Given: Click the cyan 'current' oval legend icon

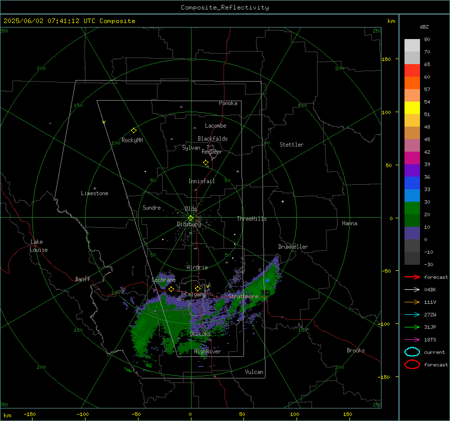Looking at the screenshot, I should 412,352.
